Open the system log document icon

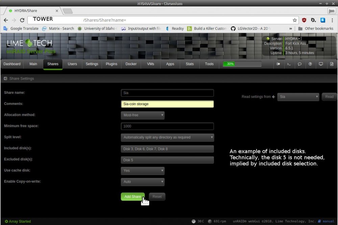[332, 64]
